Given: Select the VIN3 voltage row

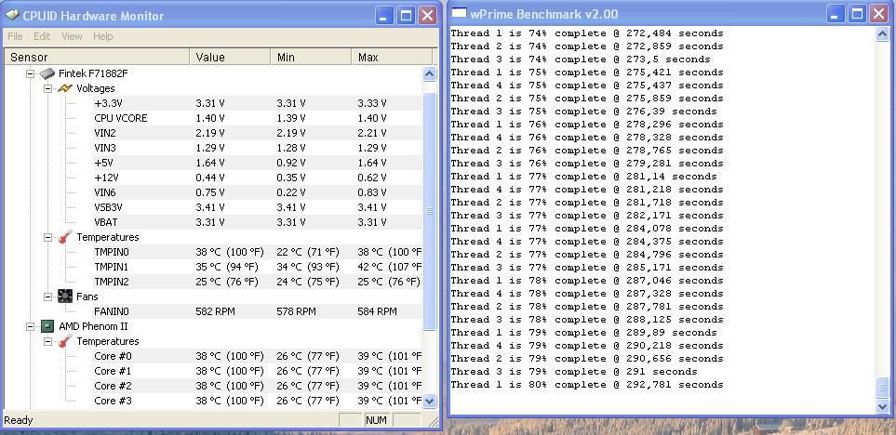Looking at the screenshot, I should 256,148.
